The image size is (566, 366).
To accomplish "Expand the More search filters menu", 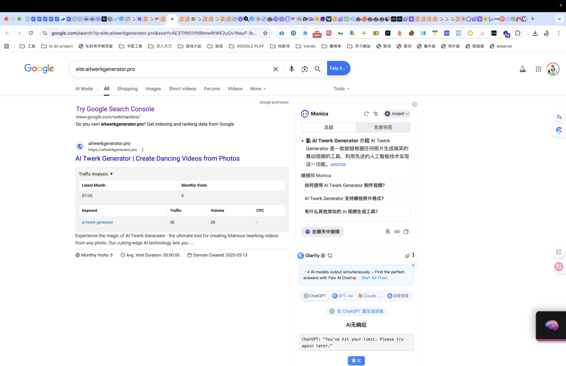I will tap(258, 89).
